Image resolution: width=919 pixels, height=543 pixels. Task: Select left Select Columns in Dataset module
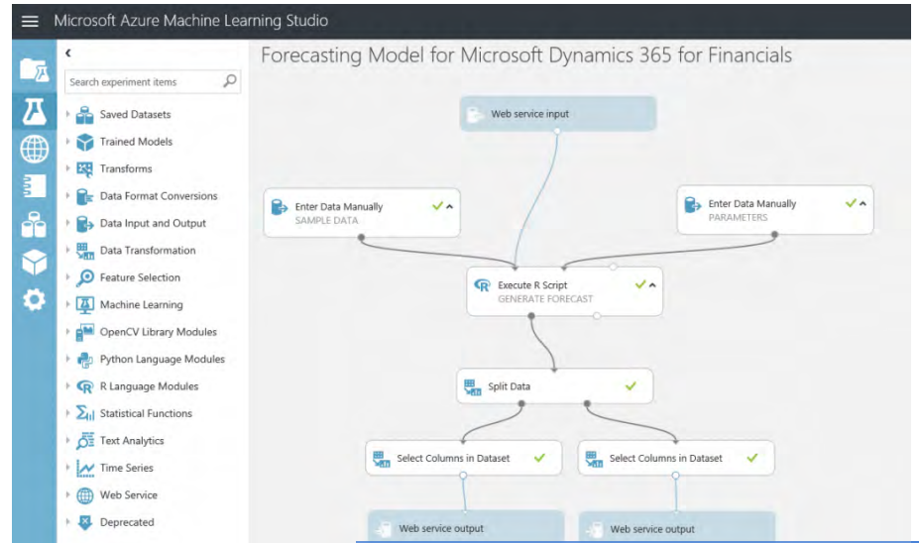(463, 458)
